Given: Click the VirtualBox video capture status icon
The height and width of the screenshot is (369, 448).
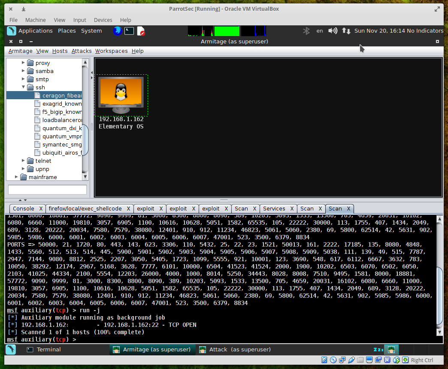Looking at the screenshot, I should (x=378, y=360).
